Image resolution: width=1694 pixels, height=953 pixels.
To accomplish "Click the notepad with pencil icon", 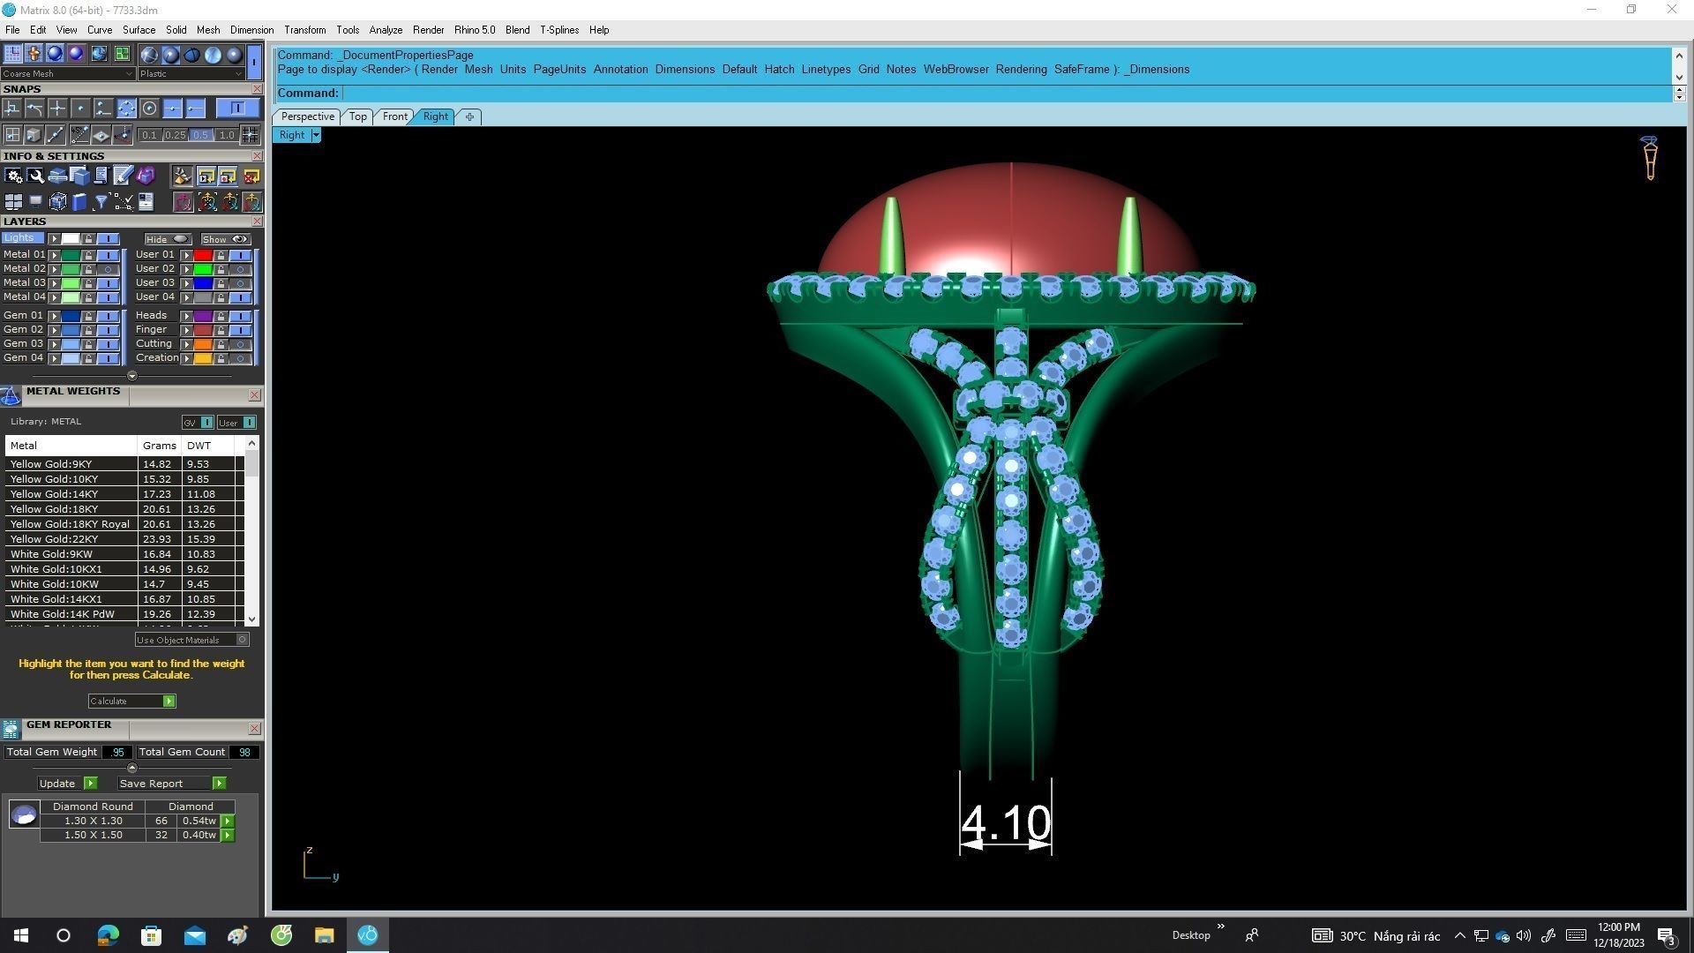I will 123,176.
